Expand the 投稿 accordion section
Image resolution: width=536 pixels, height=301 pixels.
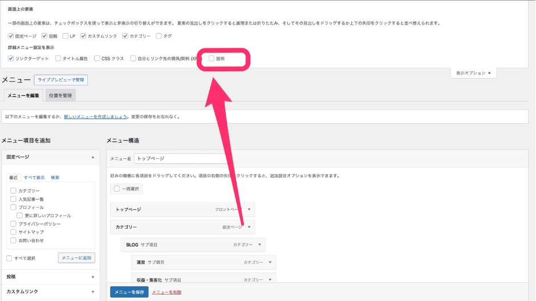tap(93, 277)
